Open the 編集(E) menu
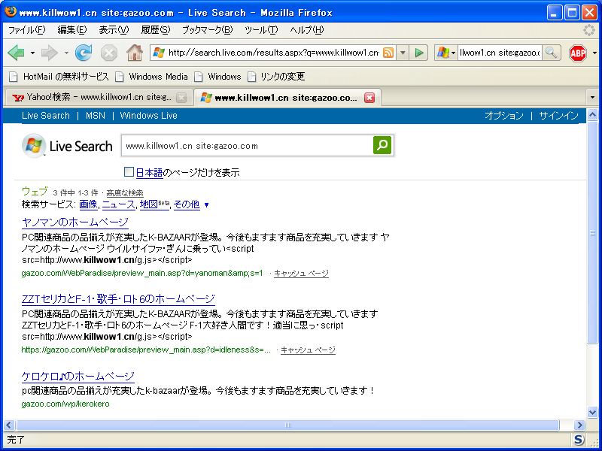The height and width of the screenshot is (451, 602). [71, 30]
